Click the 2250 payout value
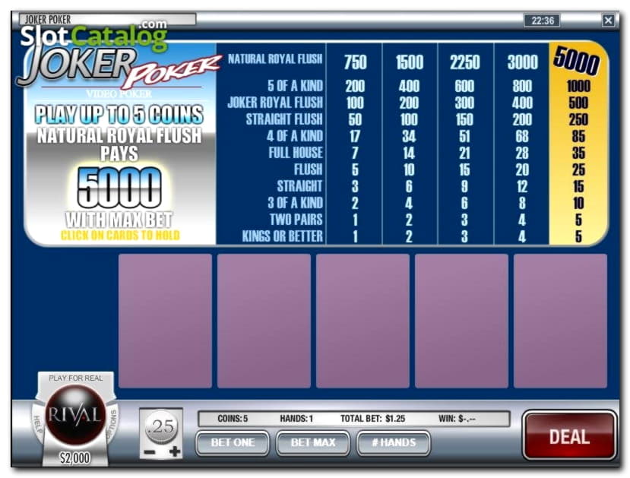Image resolution: width=630 pixels, height=478 pixels. tap(465, 62)
